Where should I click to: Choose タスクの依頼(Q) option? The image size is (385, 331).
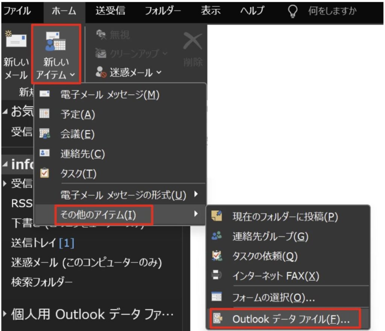click(265, 256)
